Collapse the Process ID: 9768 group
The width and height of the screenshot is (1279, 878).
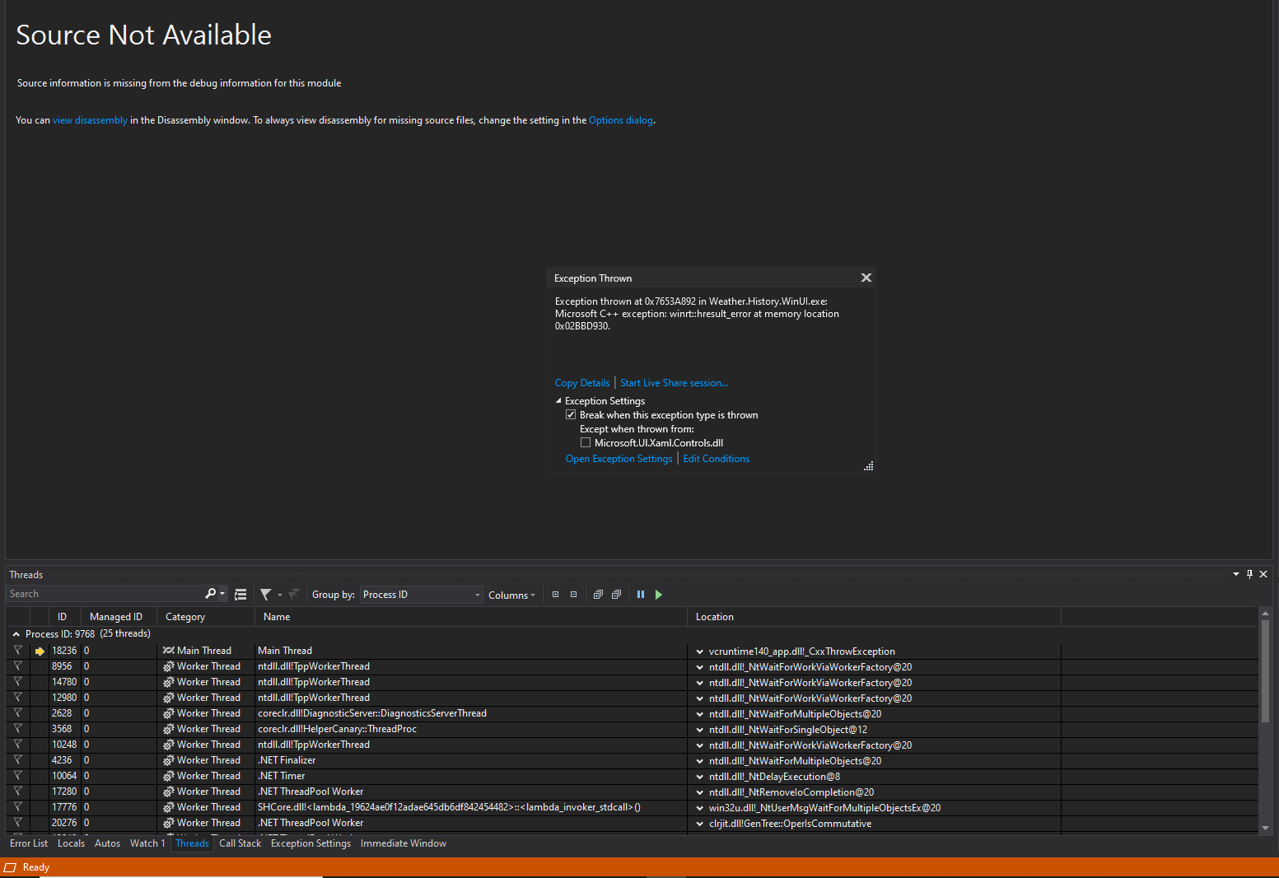point(16,634)
